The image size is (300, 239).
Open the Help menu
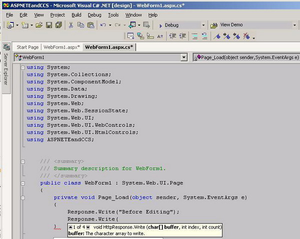point(152,15)
